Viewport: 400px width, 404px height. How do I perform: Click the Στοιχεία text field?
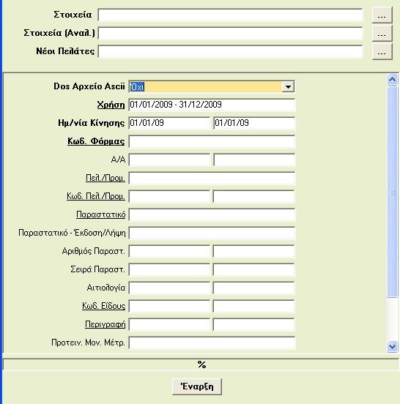tap(230, 15)
